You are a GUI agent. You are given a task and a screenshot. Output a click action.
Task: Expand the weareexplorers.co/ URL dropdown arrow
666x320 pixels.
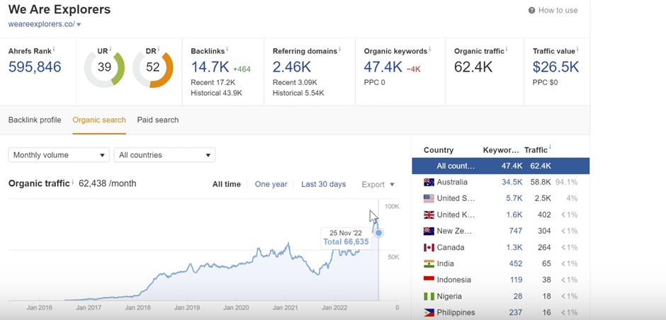point(79,25)
